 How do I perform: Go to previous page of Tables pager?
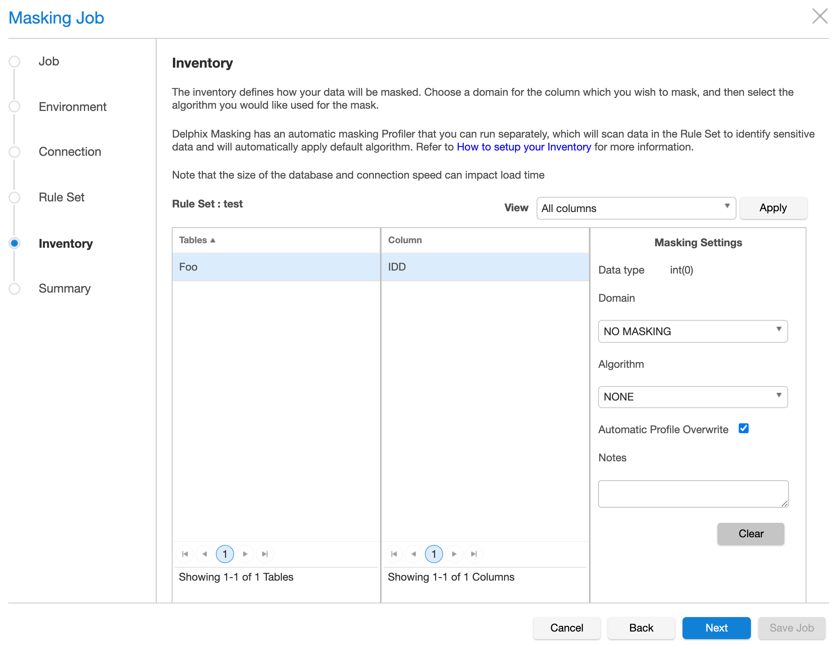coord(205,554)
